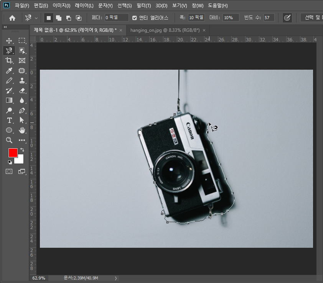Open the 레이어(L) menu
This screenshot has width=323, height=283.
[x=84, y=6]
